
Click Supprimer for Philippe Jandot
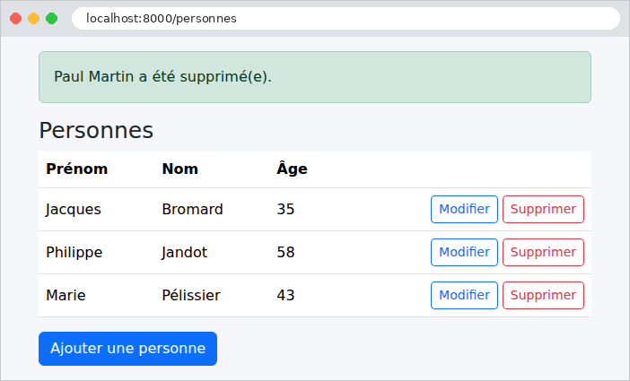543,252
